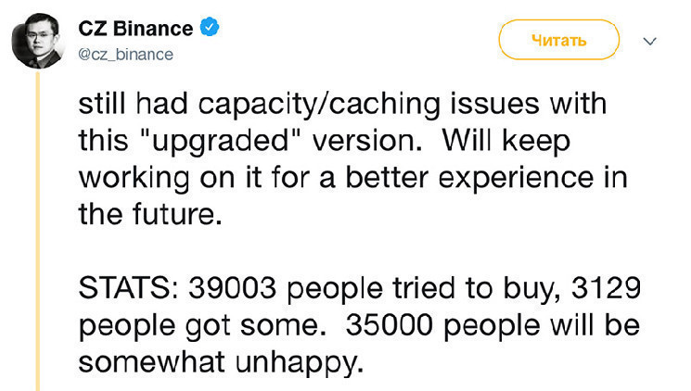Screen dimensions: 691x391
Task: Click the number 35000 in the tweet
Action: click(389, 325)
